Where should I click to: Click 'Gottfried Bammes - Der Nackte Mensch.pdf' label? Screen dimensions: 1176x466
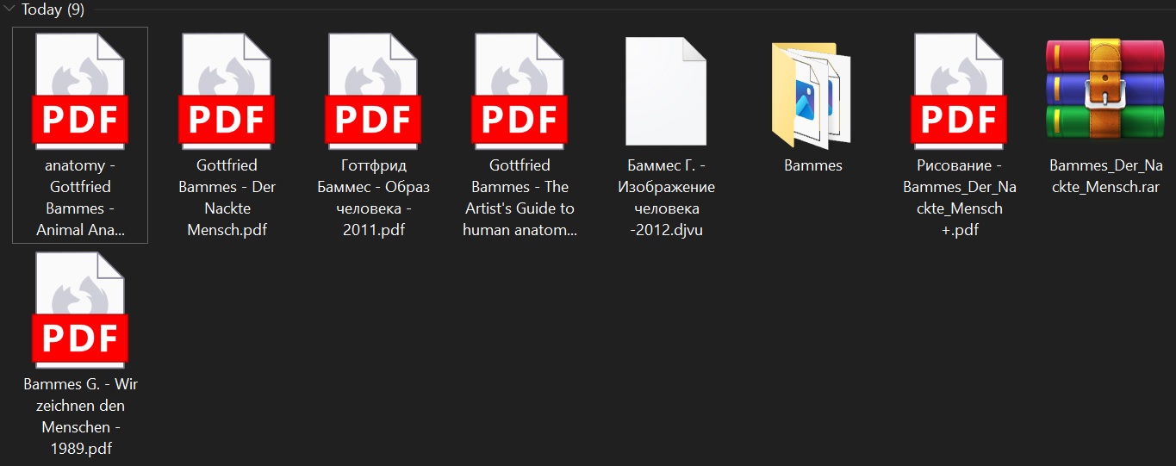coord(227,197)
